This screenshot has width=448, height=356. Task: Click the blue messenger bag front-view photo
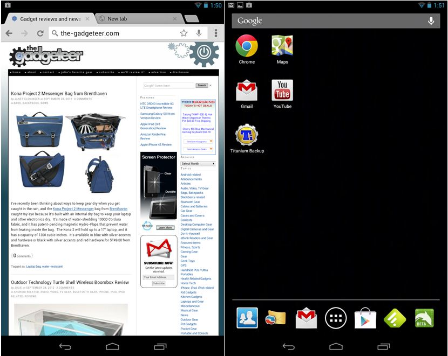(x=40, y=129)
